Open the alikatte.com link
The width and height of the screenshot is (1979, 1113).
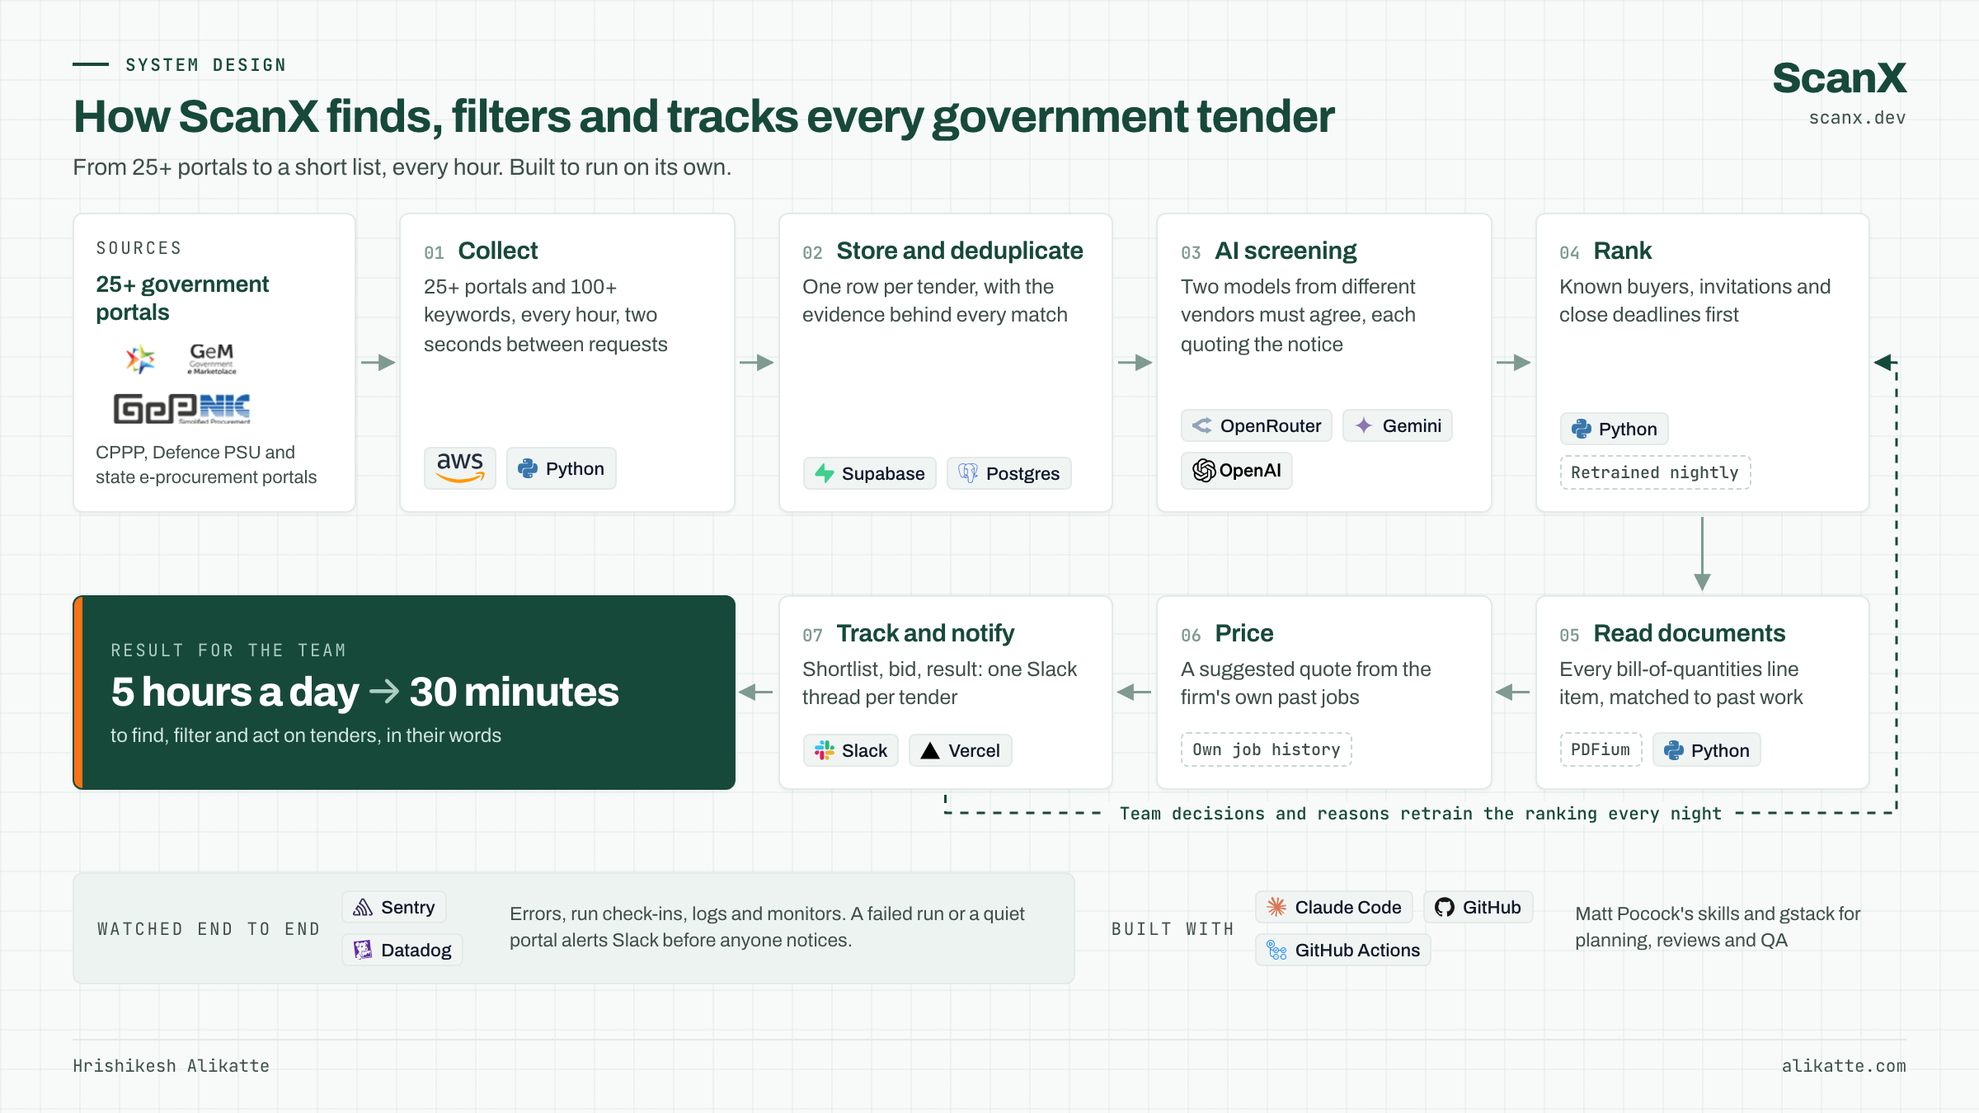(x=1844, y=1066)
